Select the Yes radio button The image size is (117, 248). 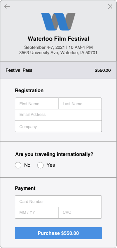pos(40,165)
